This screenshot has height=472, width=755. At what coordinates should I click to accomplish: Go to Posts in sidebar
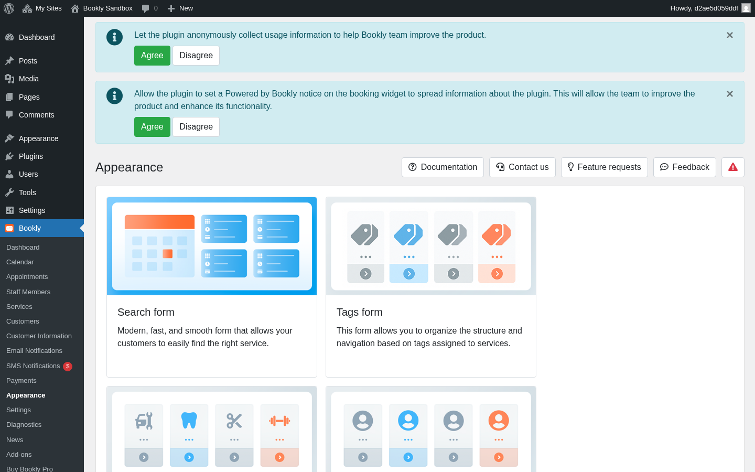click(42, 61)
